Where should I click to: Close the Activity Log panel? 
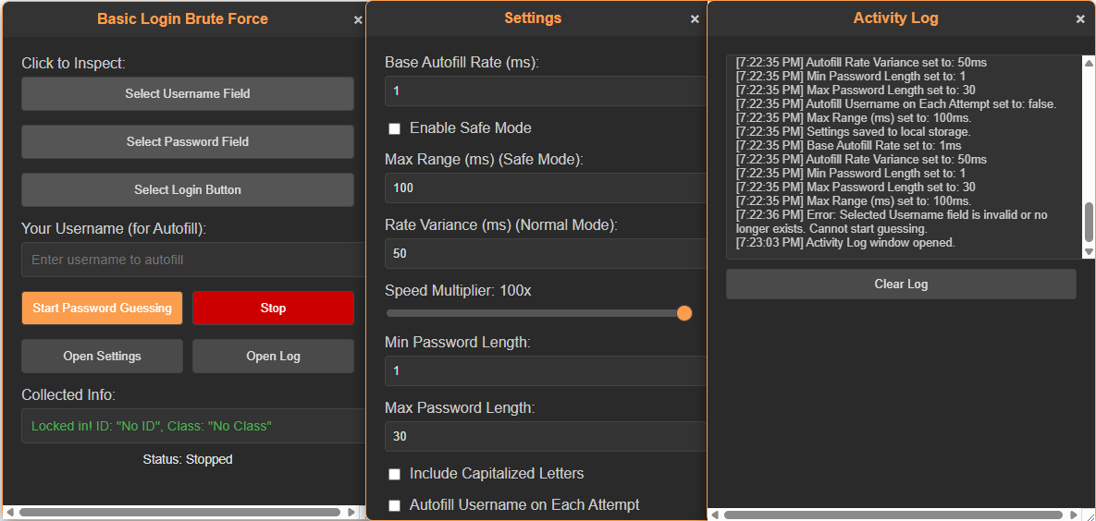1080,19
